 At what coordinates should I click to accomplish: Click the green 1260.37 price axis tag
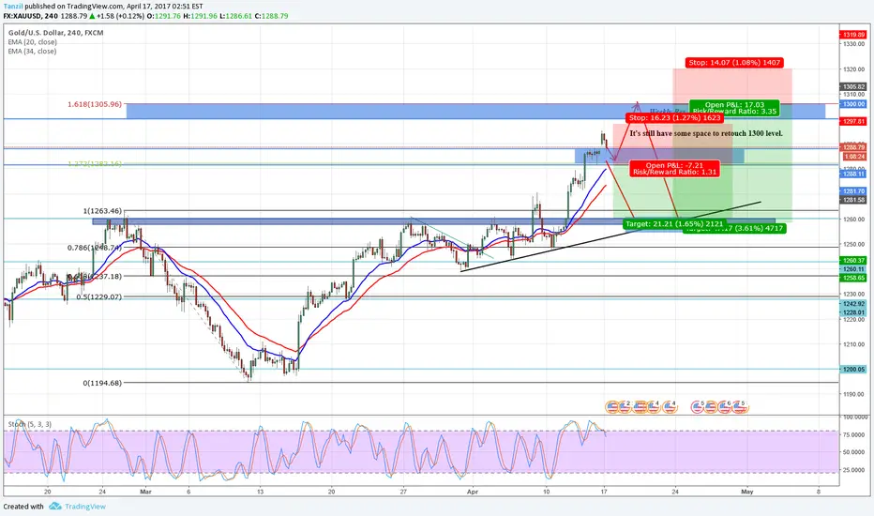click(x=853, y=261)
